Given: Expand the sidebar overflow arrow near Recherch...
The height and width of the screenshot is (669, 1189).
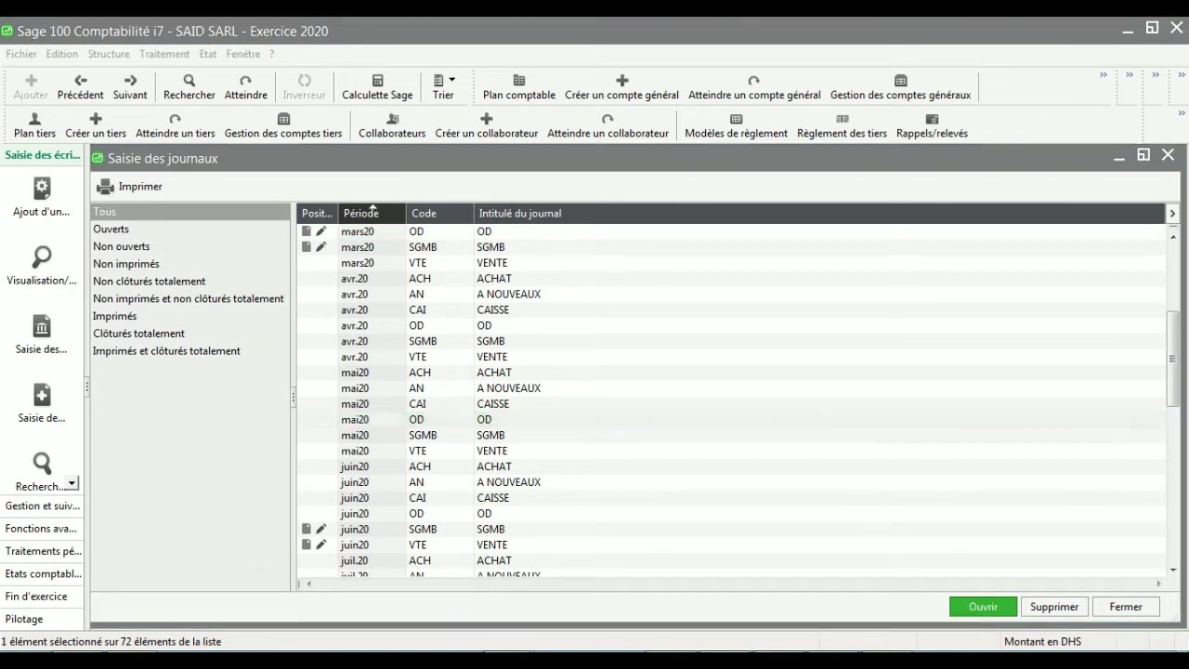Looking at the screenshot, I should [72, 483].
